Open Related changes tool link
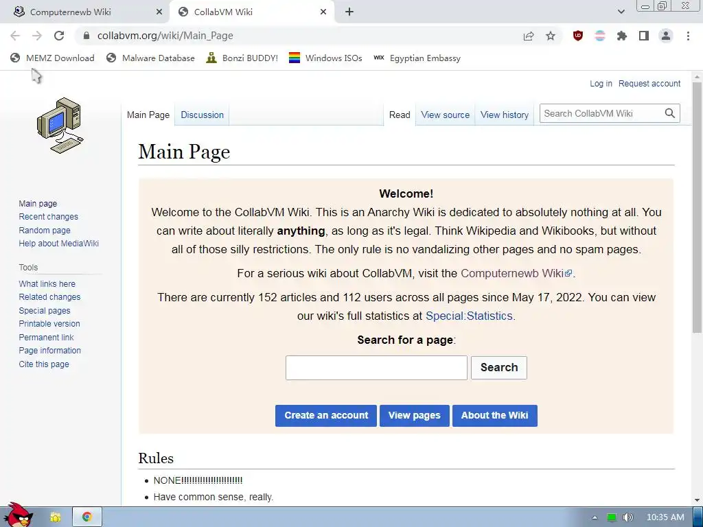 (49, 297)
